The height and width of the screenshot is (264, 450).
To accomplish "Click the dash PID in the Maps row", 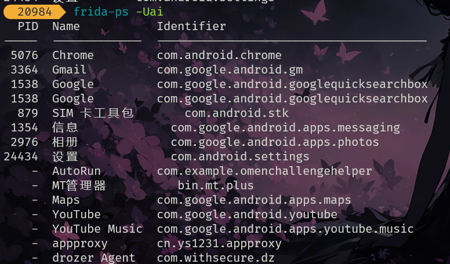I will pos(35,200).
